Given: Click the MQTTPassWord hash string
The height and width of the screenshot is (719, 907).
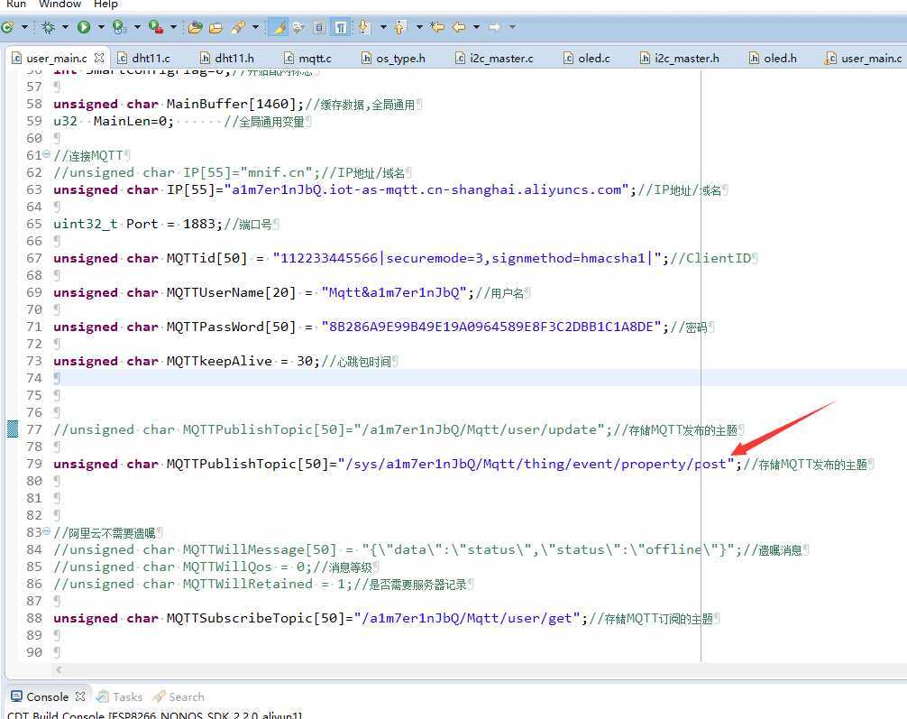Looking at the screenshot, I should pyautogui.click(x=491, y=327).
